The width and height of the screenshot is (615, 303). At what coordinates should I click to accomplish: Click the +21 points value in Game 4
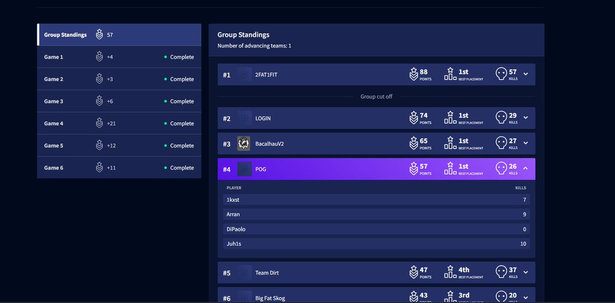click(x=111, y=124)
